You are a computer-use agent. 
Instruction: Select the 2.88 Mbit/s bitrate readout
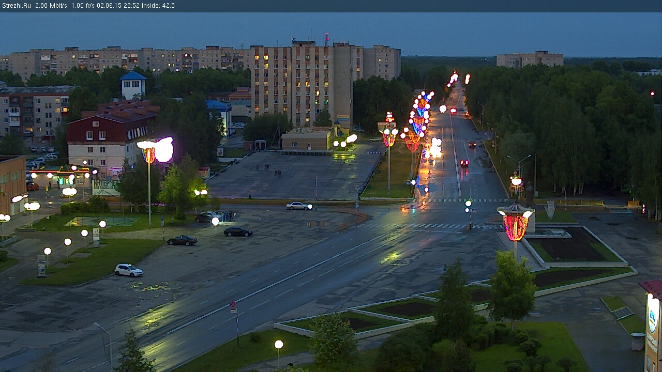51,6
